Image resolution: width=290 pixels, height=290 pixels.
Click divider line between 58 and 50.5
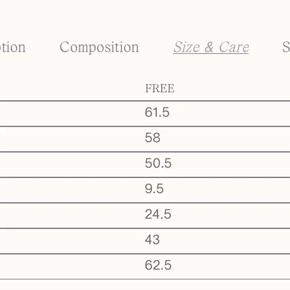(x=145, y=152)
